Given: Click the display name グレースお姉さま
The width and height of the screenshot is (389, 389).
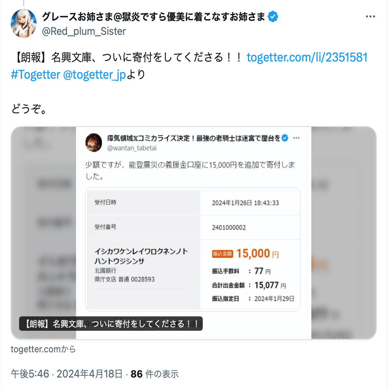Looking at the screenshot, I should click(154, 17).
